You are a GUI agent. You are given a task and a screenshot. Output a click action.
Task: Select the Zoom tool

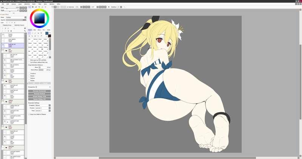32,36
